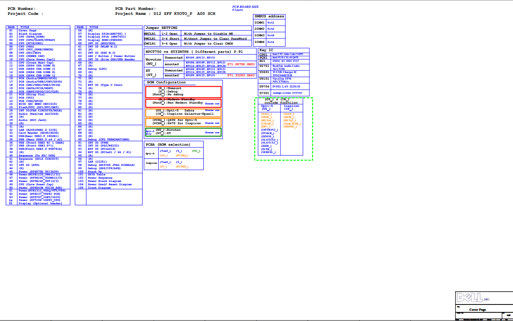
Task: Click the BOM Configuration heading
Action: click(166, 83)
